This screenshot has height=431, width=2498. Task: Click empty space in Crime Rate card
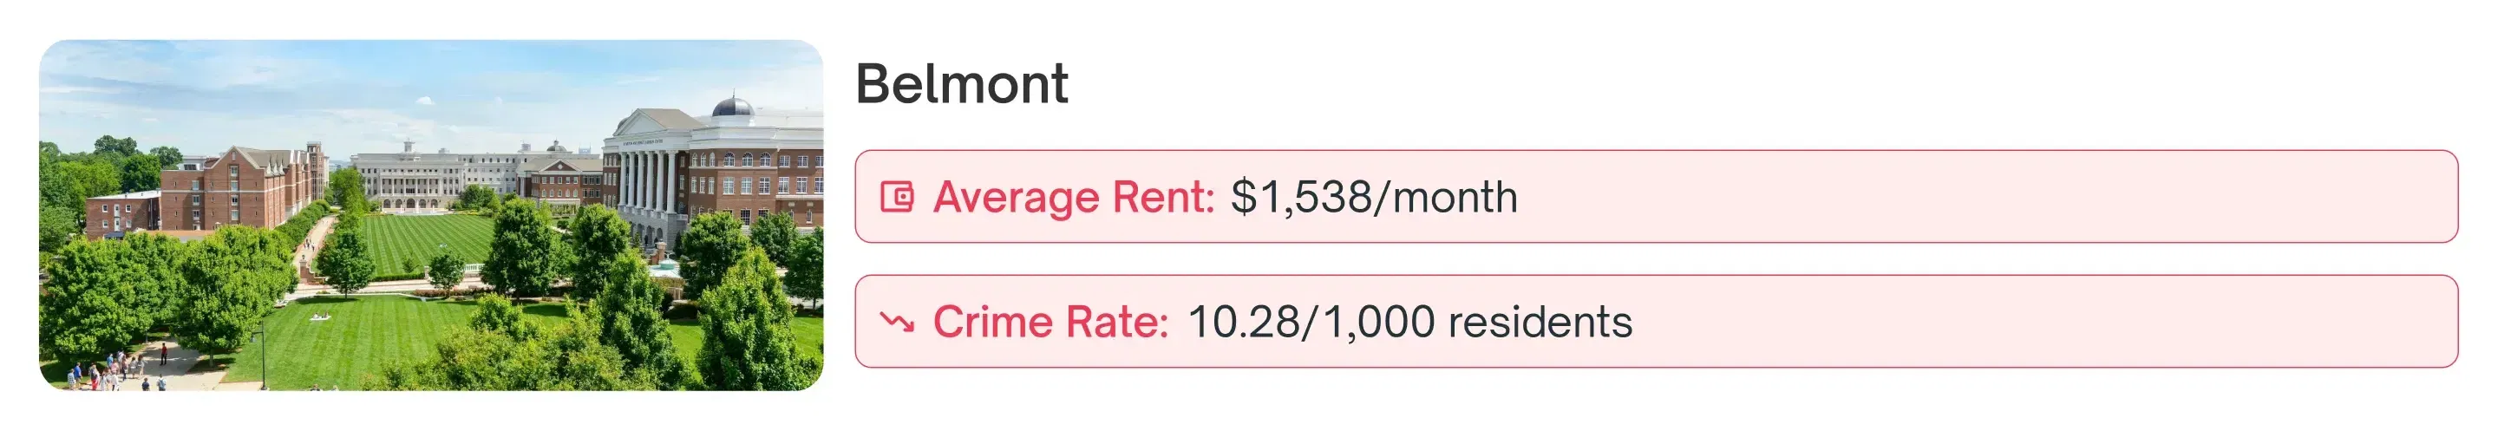(x=2037, y=323)
